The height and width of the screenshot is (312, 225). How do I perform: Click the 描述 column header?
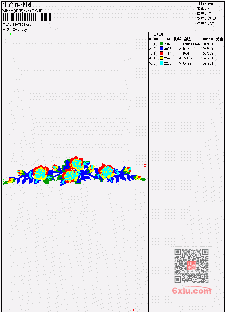click(187, 39)
